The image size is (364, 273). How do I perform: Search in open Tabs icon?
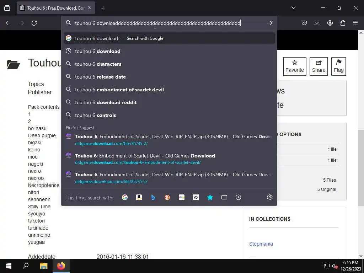(224, 197)
